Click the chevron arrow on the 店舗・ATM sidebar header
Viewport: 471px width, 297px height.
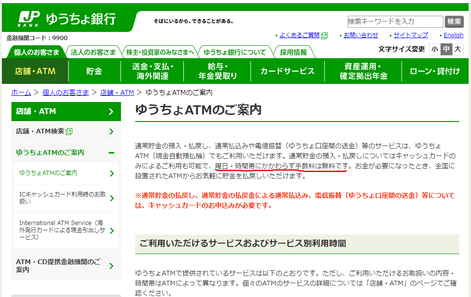111,112
